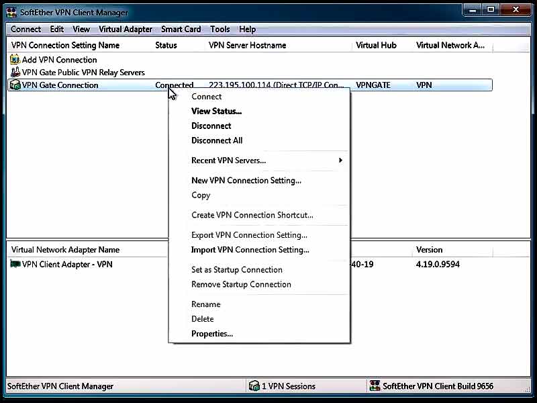Choose Remove Startup Connection
This screenshot has height=403, width=537.
coord(241,284)
